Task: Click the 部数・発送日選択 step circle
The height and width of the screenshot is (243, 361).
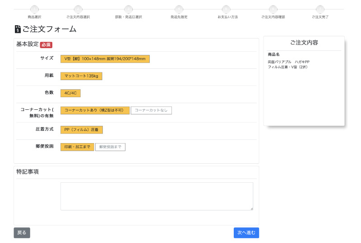Action: click(129, 9)
